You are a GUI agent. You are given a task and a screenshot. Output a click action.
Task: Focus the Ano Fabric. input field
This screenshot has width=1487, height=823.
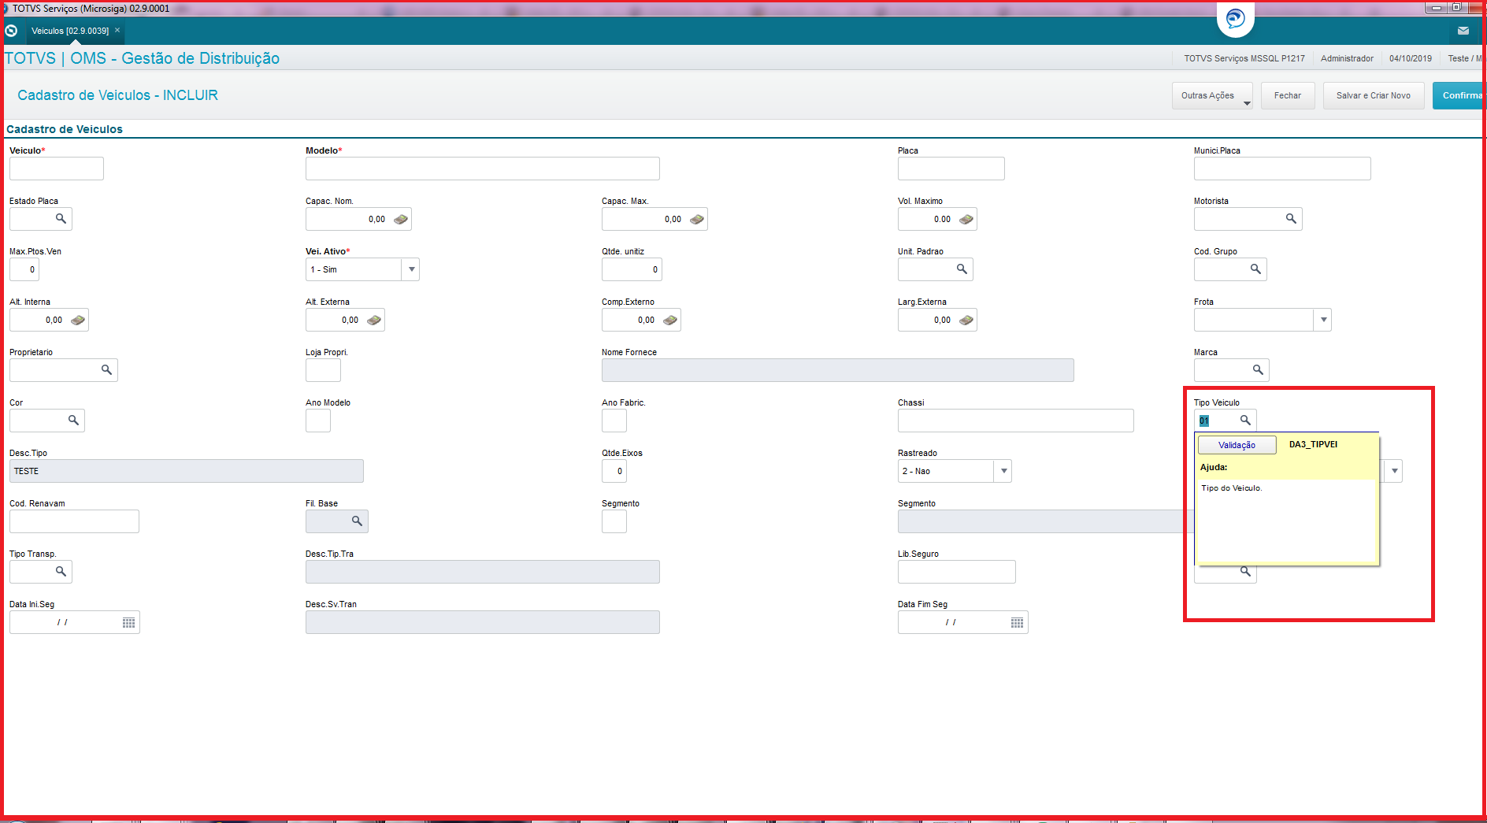coord(614,421)
